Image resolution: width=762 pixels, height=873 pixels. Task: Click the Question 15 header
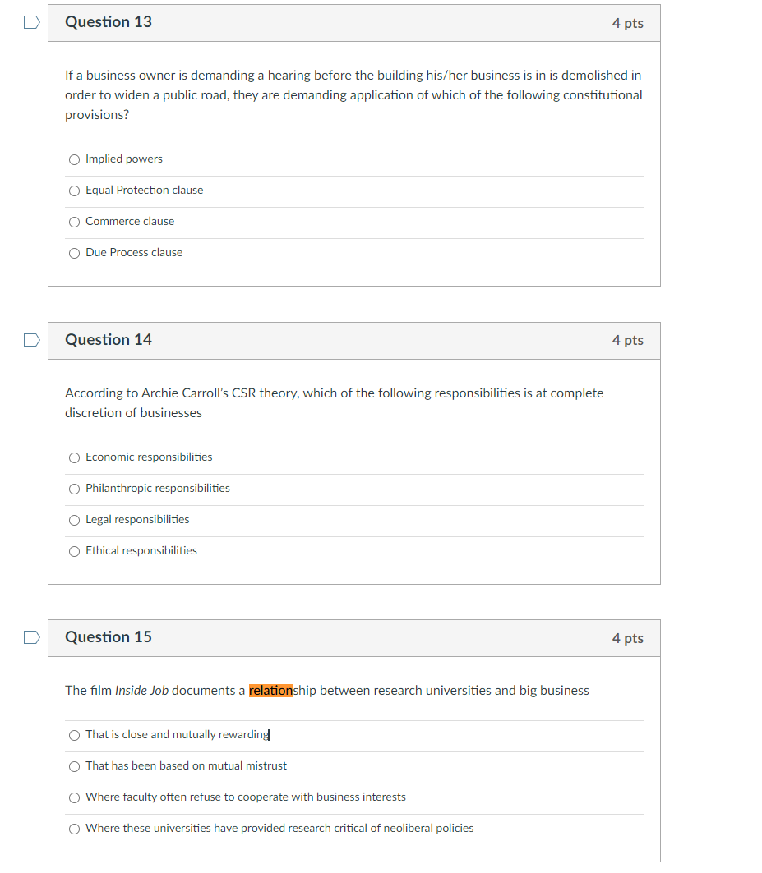(108, 636)
